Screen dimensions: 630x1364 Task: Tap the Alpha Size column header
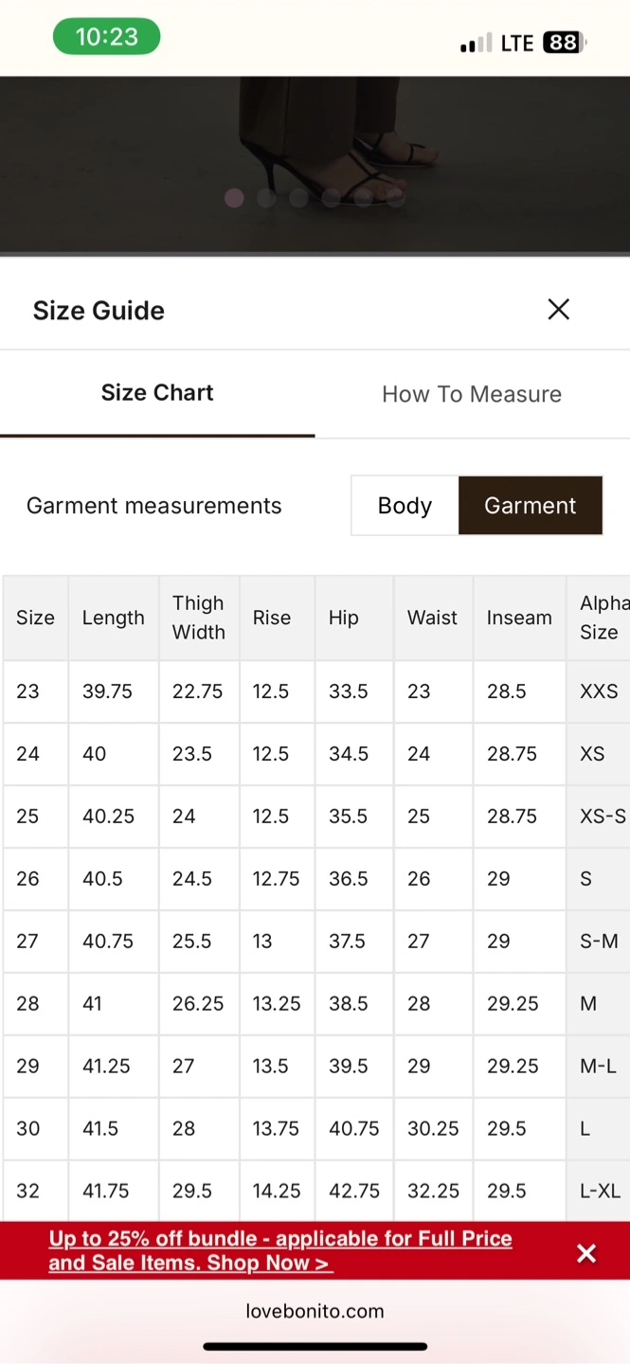(x=603, y=618)
